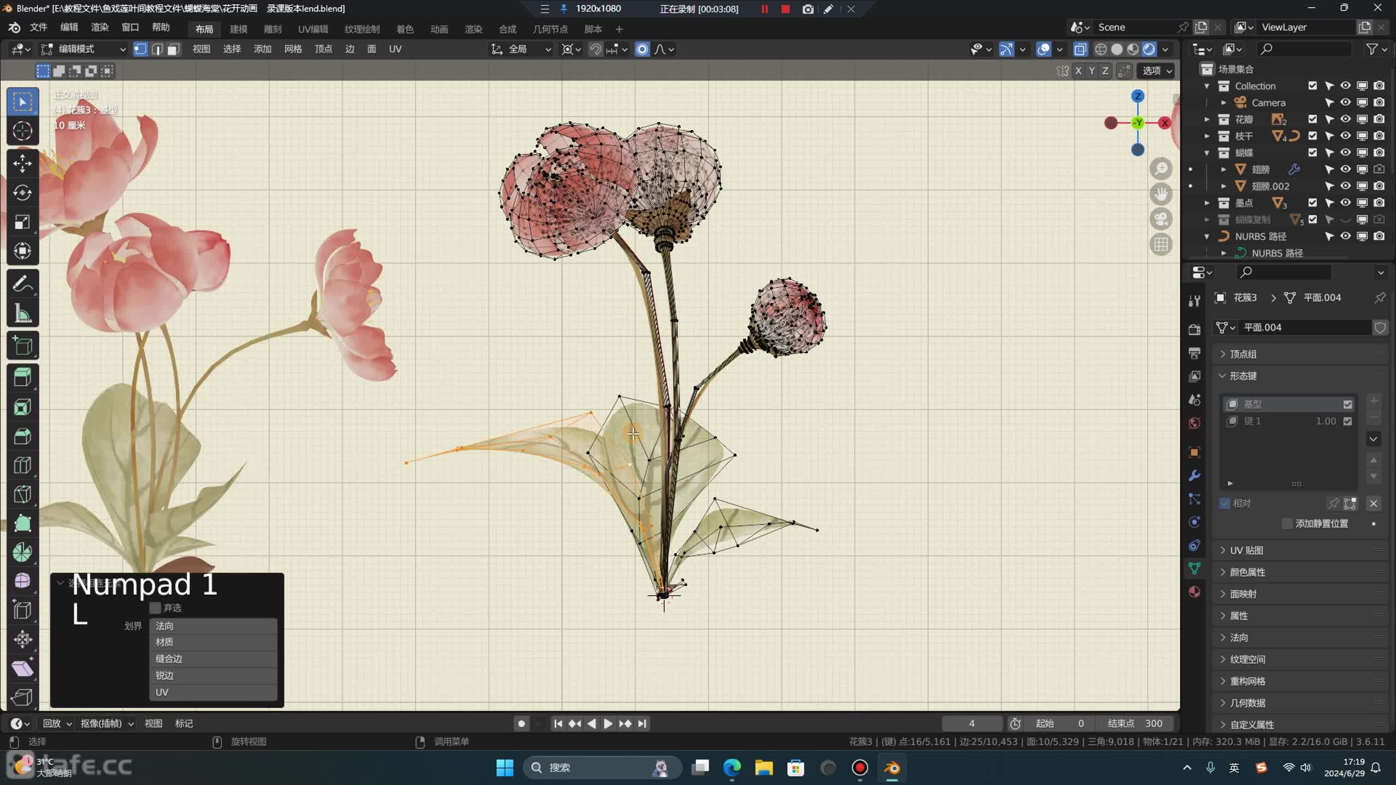1396x785 pixels.
Task: Open the 选项 options dropdown
Action: pyautogui.click(x=1157, y=71)
